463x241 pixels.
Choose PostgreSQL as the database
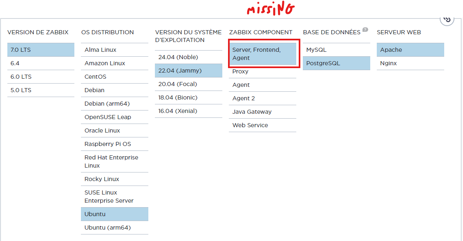(336, 63)
